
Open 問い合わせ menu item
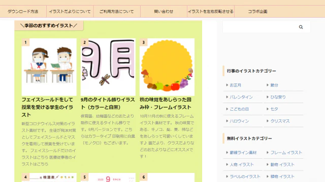point(164,12)
